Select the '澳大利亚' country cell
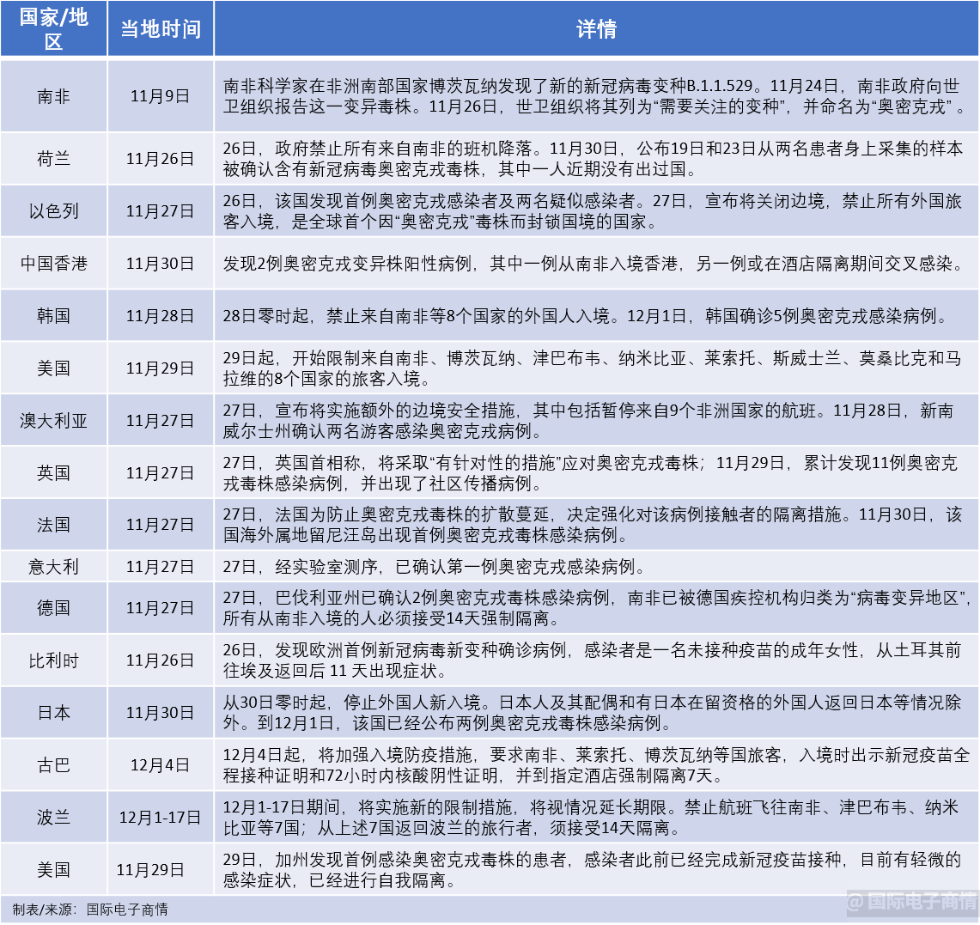The image size is (980, 925). (54, 421)
